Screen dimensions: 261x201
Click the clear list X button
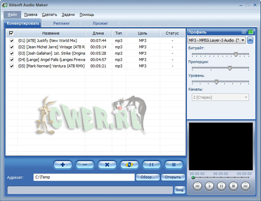[107, 165]
